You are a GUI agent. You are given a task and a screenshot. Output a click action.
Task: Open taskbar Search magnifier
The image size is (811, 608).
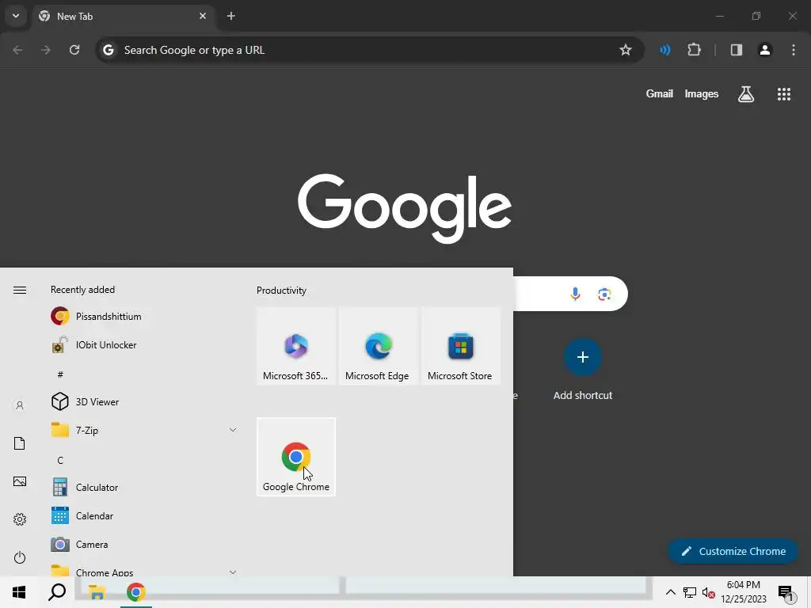pyautogui.click(x=57, y=592)
